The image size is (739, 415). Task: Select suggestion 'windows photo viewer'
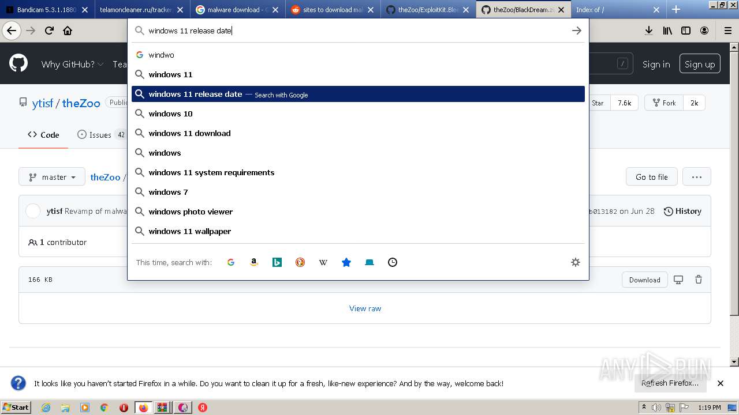[358, 212]
